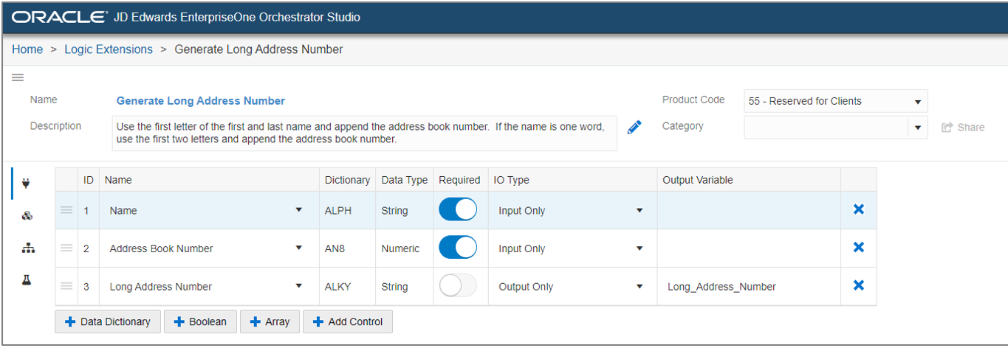
Task: Click the Long_Address_Number output variable field
Action: tap(749, 287)
